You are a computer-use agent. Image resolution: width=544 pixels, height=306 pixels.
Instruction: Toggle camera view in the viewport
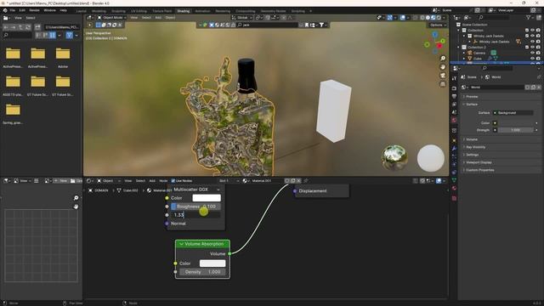(x=443, y=76)
